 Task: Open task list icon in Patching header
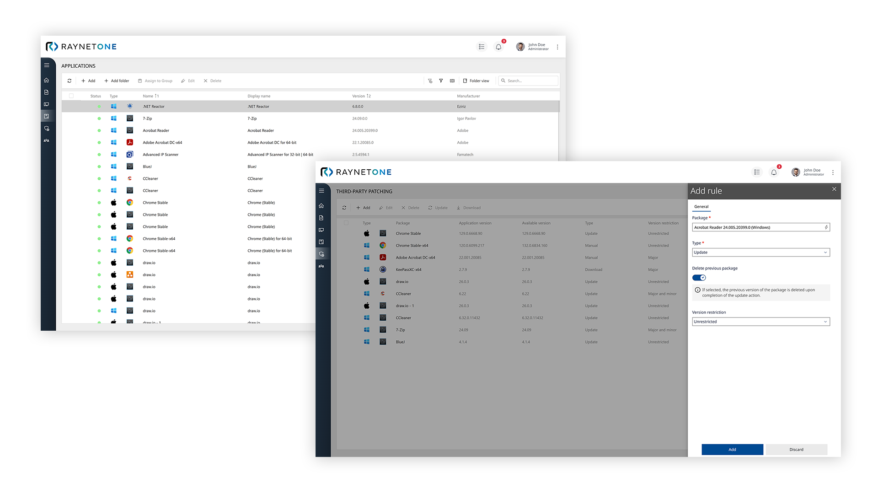(757, 172)
